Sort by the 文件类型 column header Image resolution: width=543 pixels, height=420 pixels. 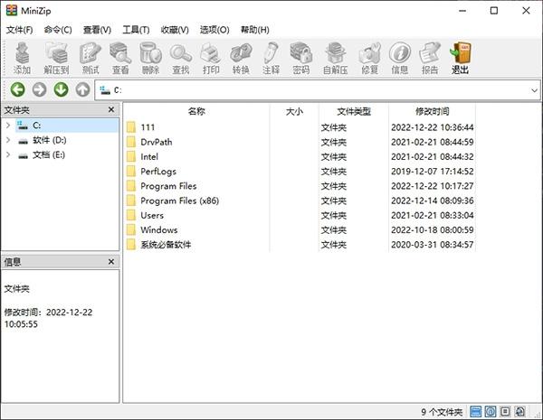354,111
